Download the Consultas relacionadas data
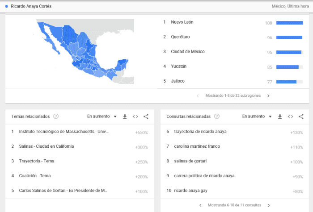The width and height of the screenshot is (313, 212). pyautogui.click(x=280, y=116)
